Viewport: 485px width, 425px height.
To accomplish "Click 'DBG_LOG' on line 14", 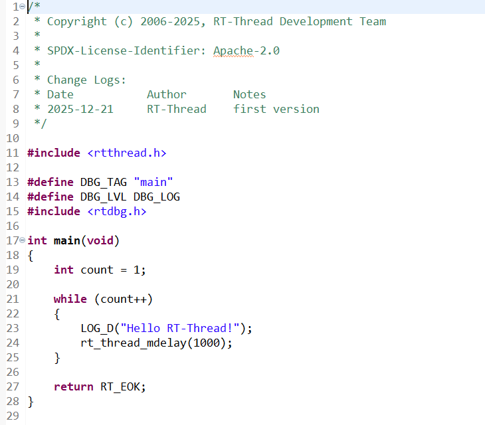I will pyautogui.click(x=157, y=197).
